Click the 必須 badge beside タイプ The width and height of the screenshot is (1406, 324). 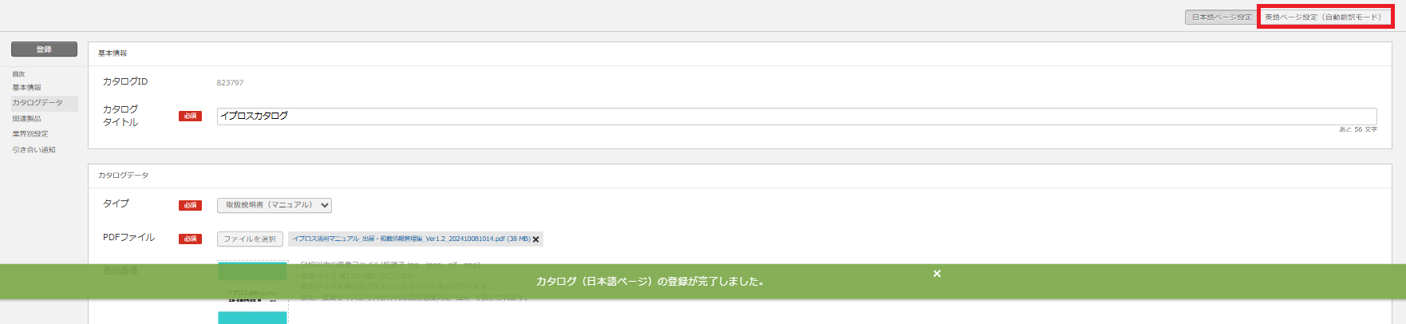[x=190, y=206]
